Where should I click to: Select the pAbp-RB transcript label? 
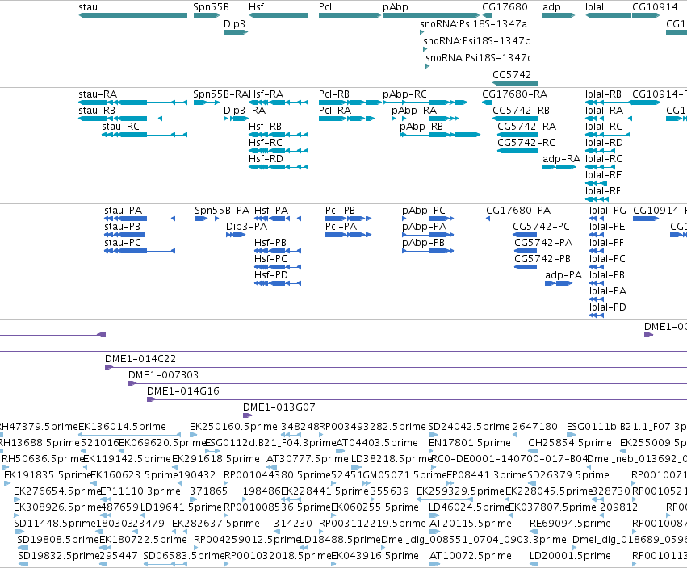pos(421,127)
